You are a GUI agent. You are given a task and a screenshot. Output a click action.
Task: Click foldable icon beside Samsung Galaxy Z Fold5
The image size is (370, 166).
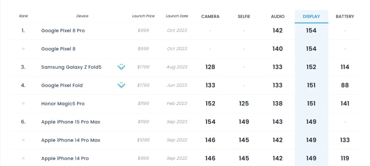point(121,67)
